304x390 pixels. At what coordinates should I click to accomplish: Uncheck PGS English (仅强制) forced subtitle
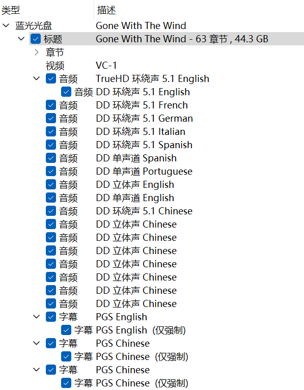(x=66, y=330)
